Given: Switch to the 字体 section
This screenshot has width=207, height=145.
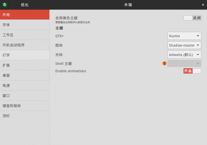Looking at the screenshot, I should pos(25,25).
